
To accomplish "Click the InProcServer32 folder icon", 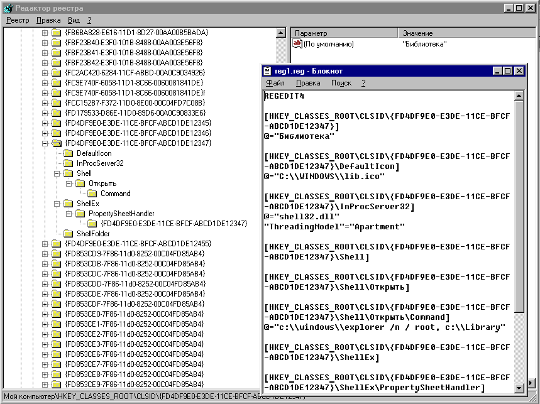I will click(x=68, y=163).
